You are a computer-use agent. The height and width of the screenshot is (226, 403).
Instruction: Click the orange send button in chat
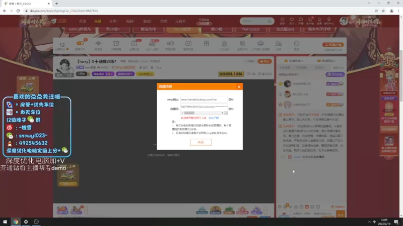point(341,215)
